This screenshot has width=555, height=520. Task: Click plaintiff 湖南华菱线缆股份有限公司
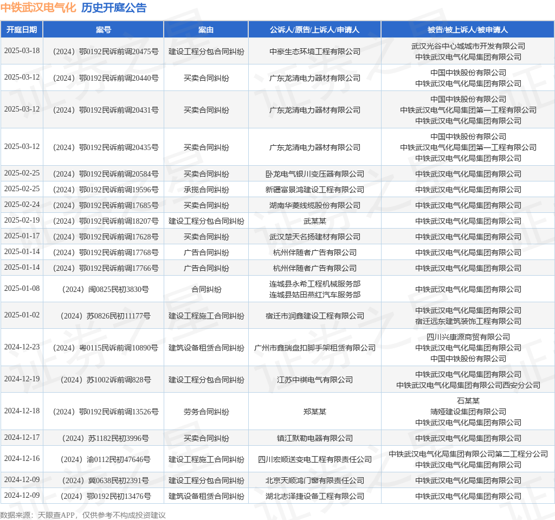coord(315,205)
